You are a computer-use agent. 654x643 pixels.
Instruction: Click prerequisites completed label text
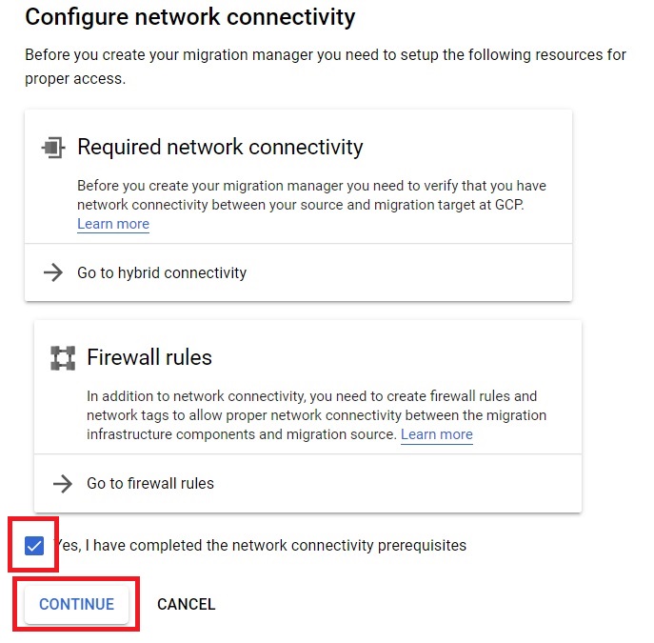pos(260,546)
